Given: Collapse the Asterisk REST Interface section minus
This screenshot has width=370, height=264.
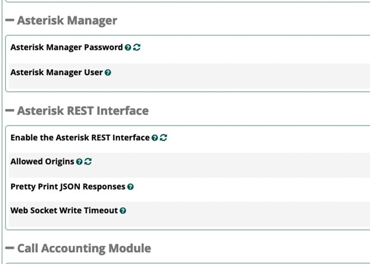Looking at the screenshot, I should [10, 111].
